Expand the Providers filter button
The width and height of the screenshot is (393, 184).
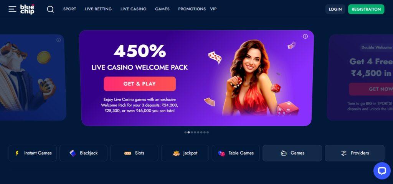(x=354, y=153)
